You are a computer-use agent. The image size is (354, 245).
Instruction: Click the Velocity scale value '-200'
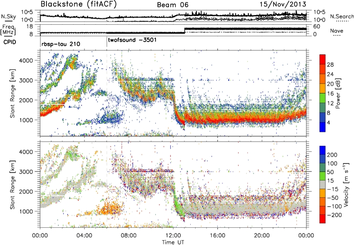[x=334, y=215]
